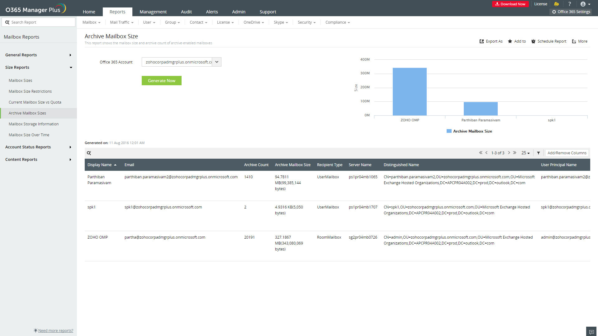Screen dimensions: 598x336
Task: Switch to the Management tab
Action: click(x=153, y=12)
